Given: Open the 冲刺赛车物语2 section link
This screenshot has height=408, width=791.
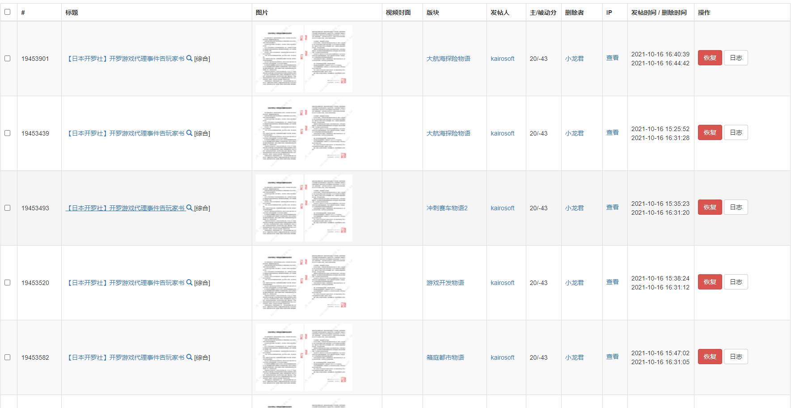Looking at the screenshot, I should click(447, 208).
